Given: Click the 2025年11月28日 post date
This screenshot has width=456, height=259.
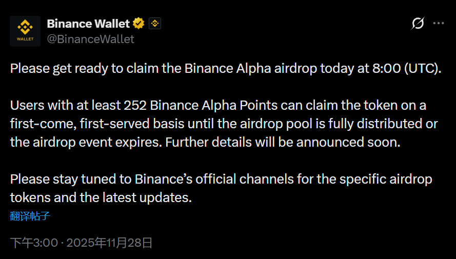Looking at the screenshot, I should click(x=109, y=242).
